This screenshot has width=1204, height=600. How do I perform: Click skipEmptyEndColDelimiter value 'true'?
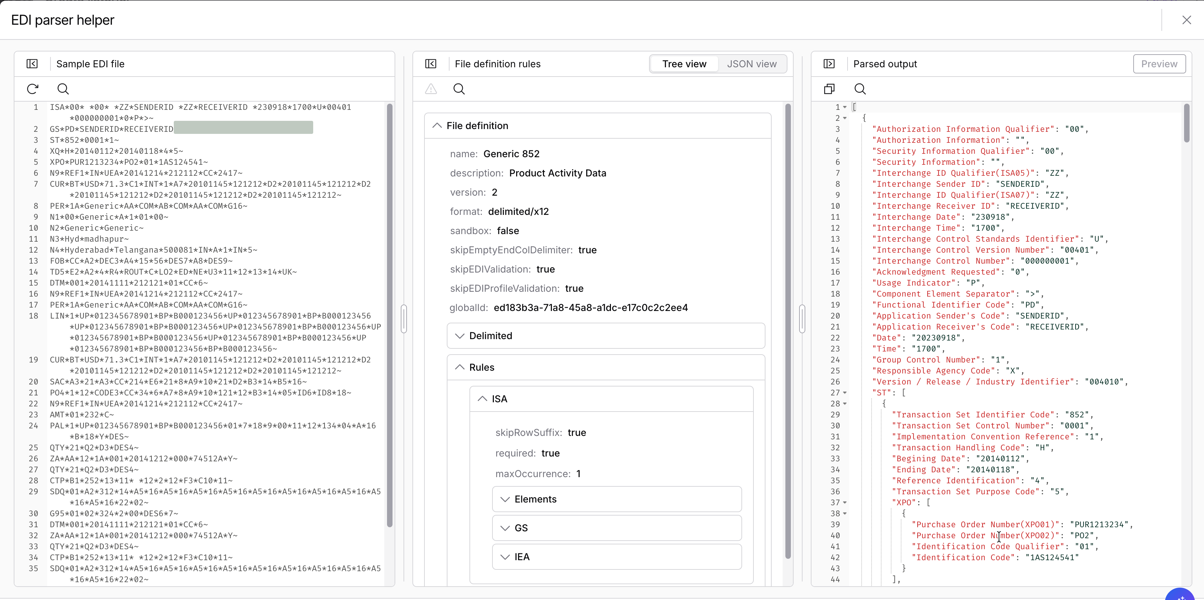click(588, 250)
